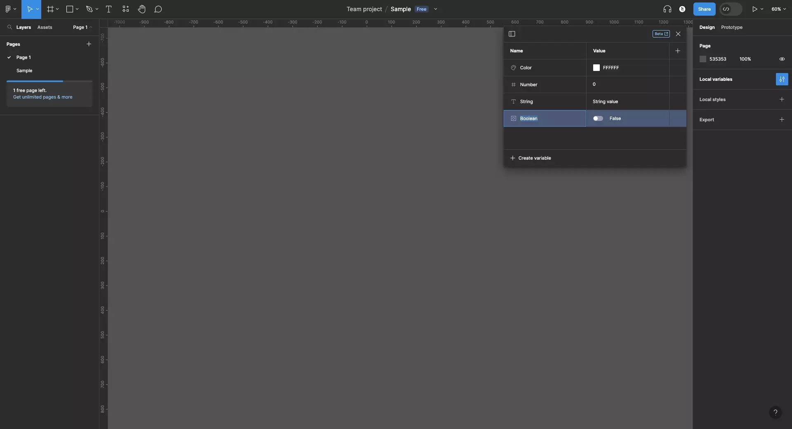Open the zoom level dropdown

click(x=779, y=9)
